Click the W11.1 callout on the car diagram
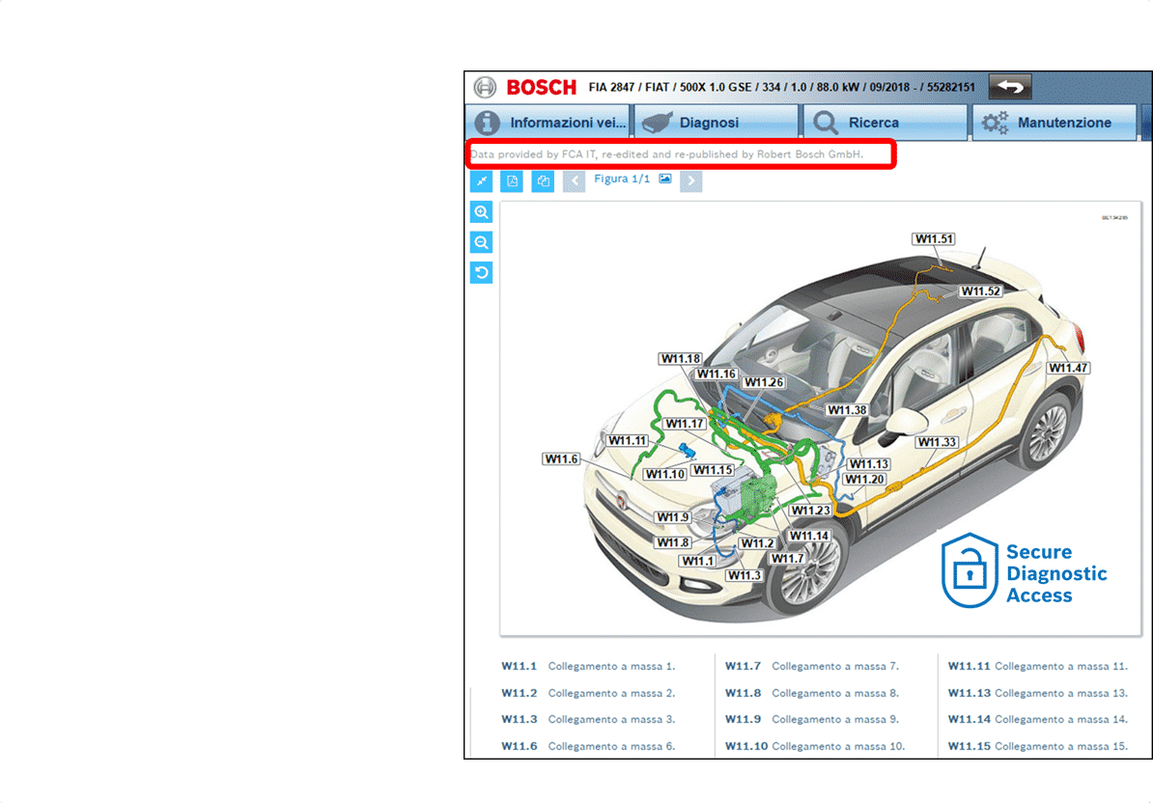The width and height of the screenshot is (1153, 803). [698, 562]
